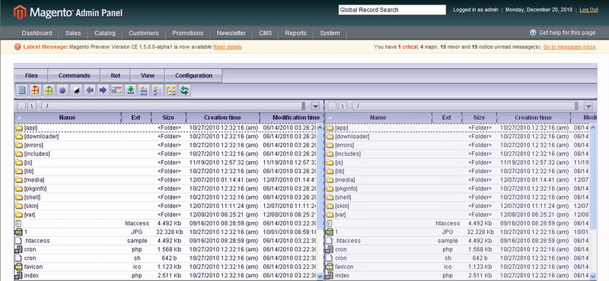Click the blue back arrow toolbar icon

(90, 90)
